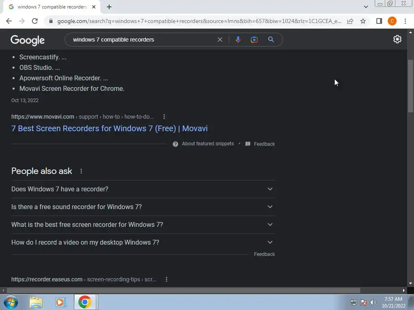Click About featured snippets help icon
414x310 pixels.
click(x=175, y=144)
